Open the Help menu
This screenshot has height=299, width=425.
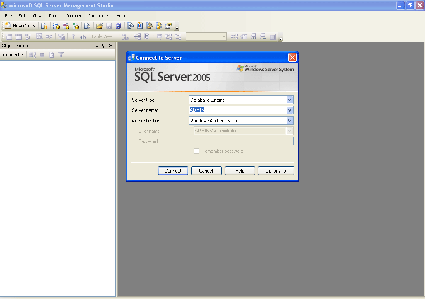pyautogui.click(x=121, y=16)
